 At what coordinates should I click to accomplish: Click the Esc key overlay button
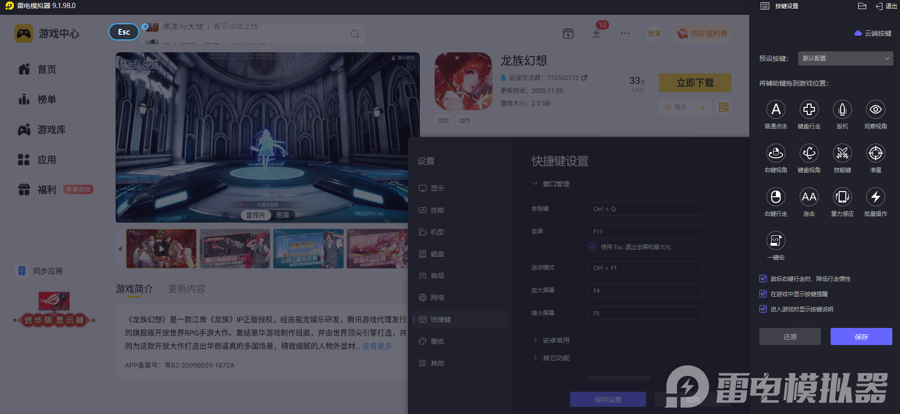124,32
